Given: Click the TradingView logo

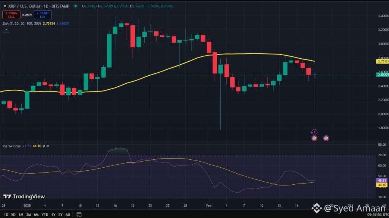Looking at the screenshot, I should click(24, 196).
